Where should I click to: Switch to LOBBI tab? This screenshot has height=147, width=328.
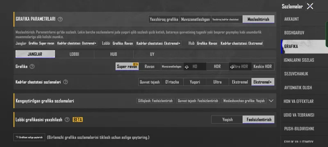[75, 54]
